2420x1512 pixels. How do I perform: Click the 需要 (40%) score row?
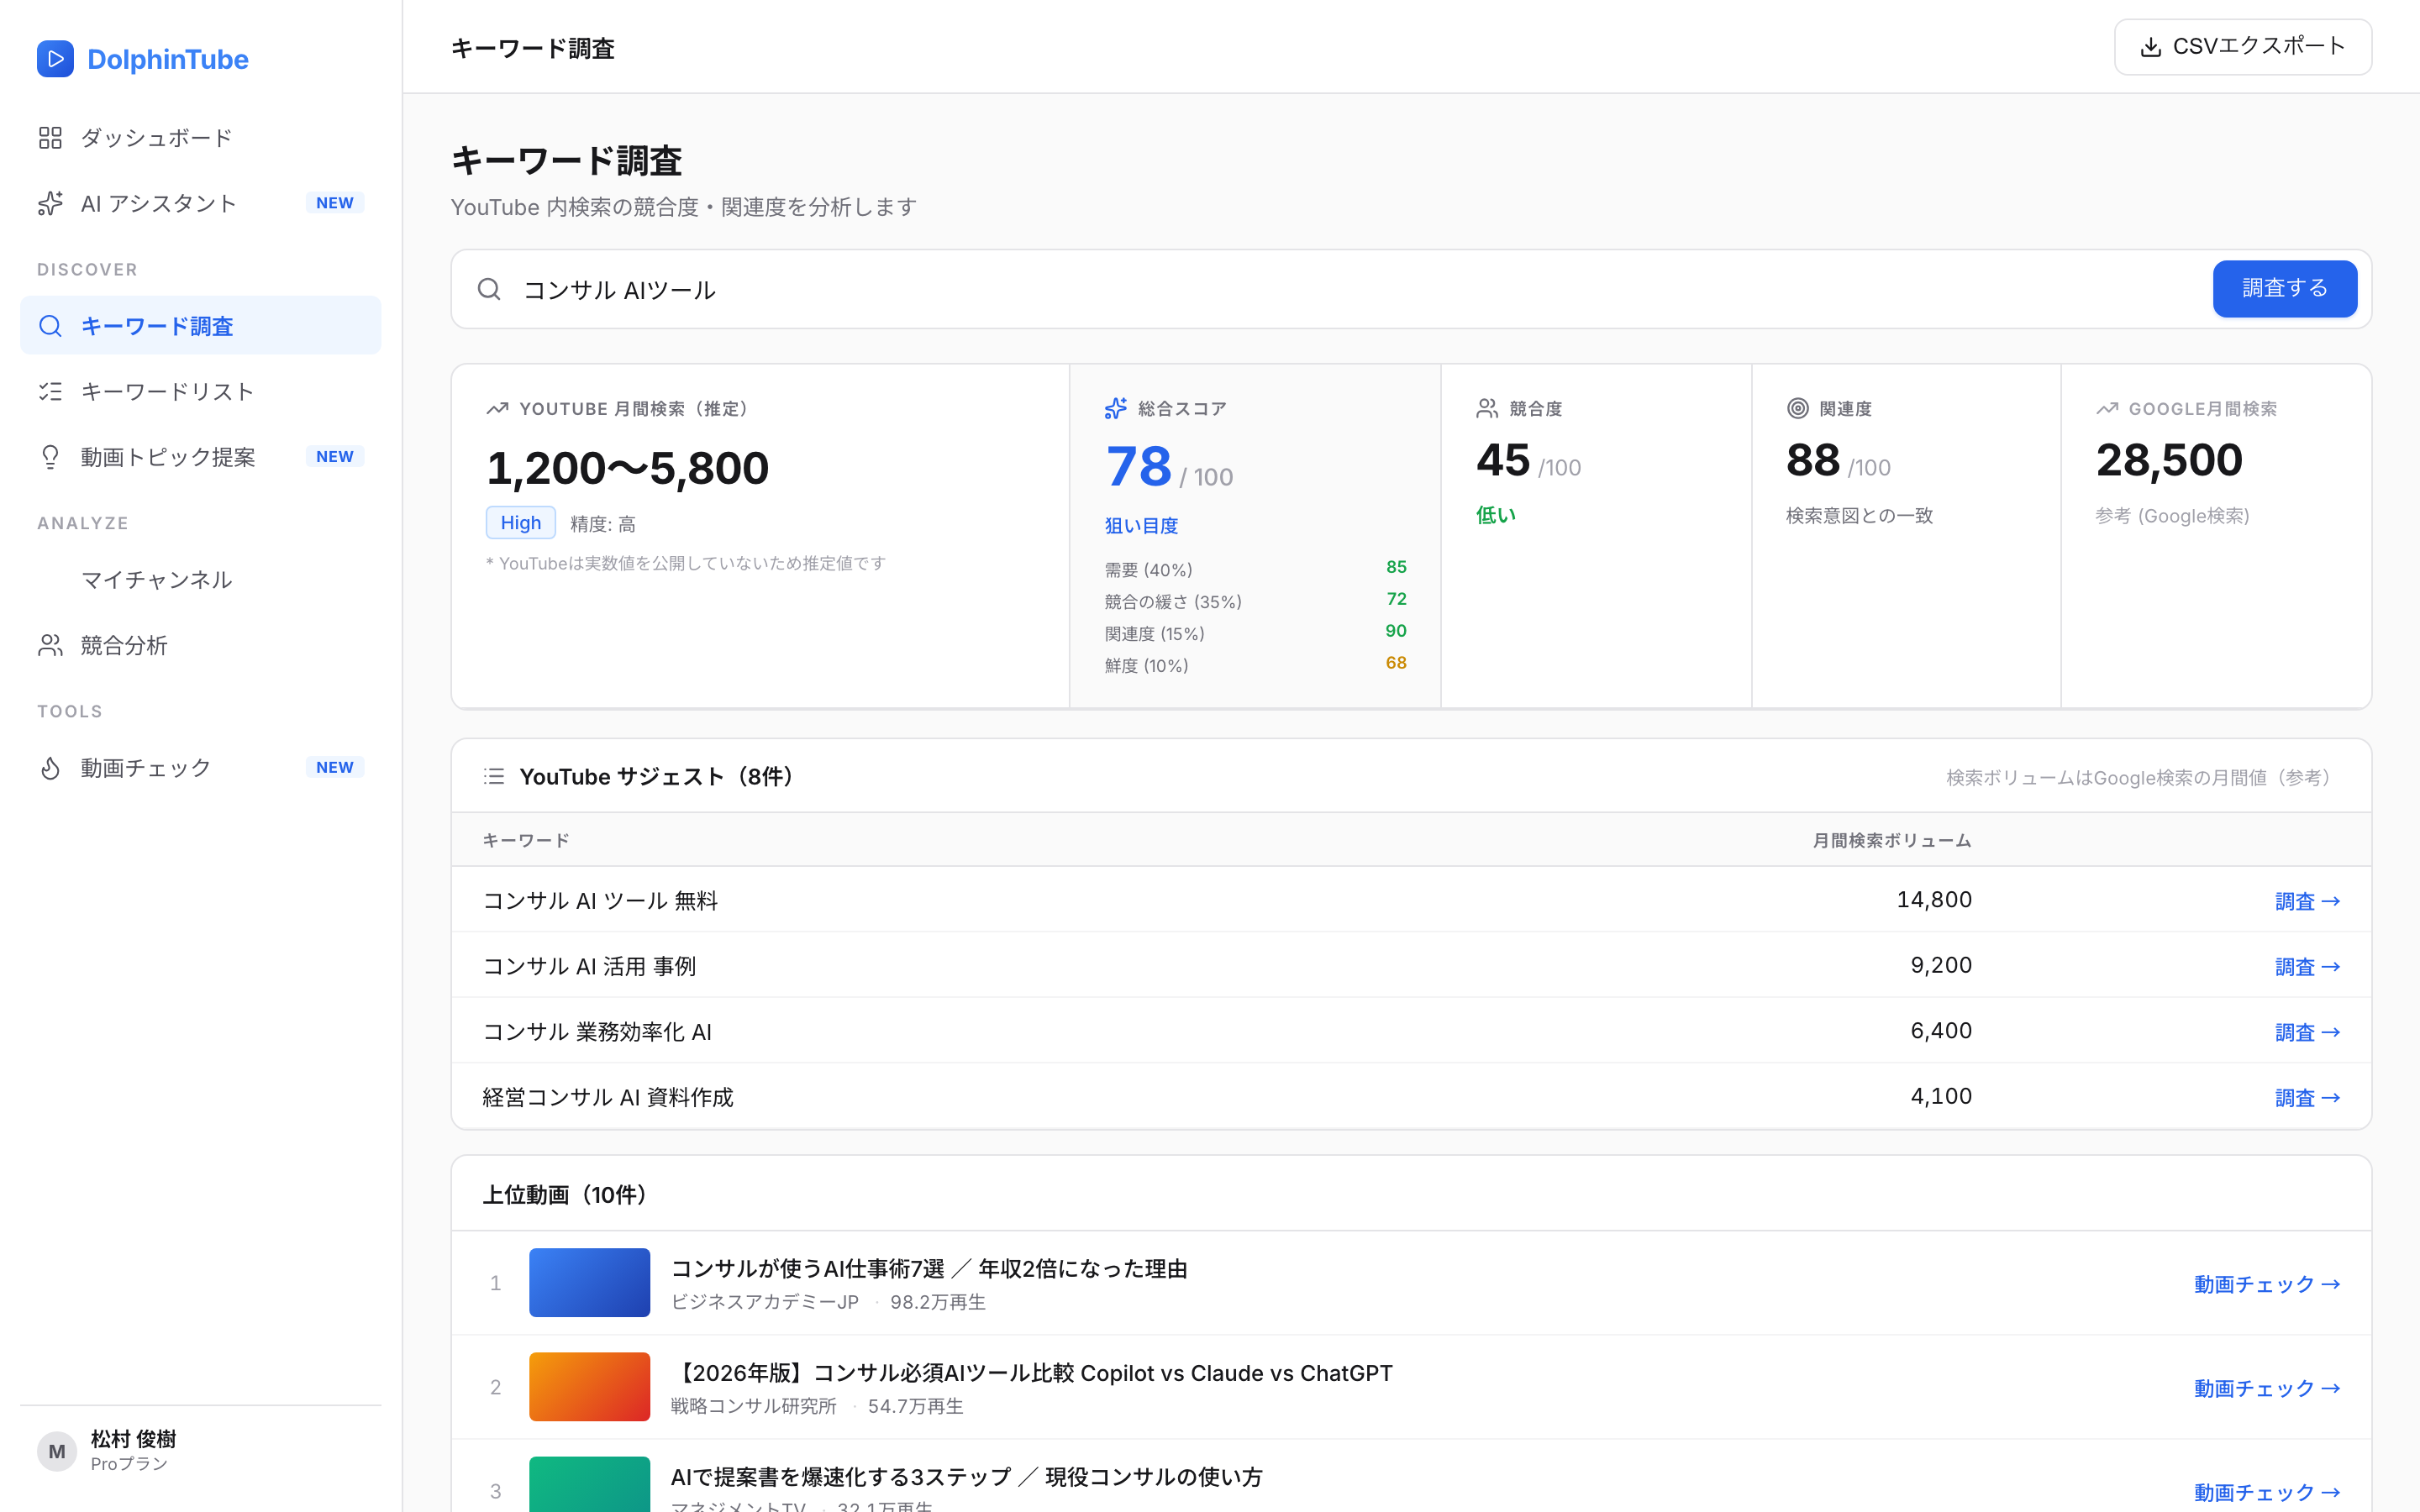tap(1255, 568)
